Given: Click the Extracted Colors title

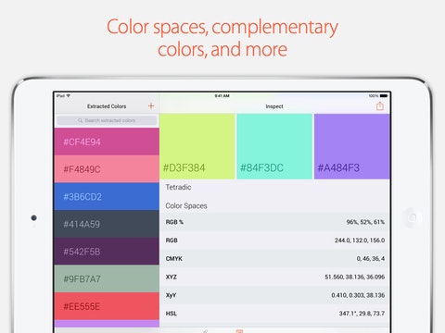Looking at the screenshot, I should (107, 106).
